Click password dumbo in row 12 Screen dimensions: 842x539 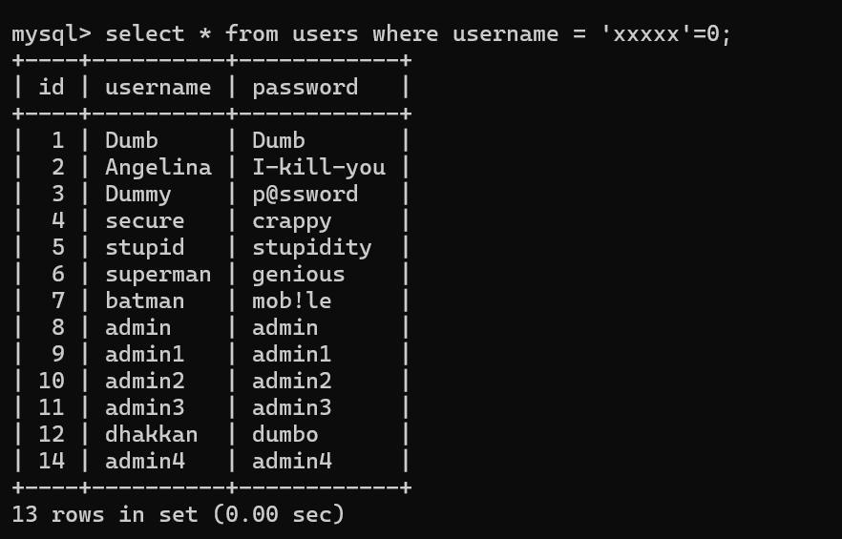(x=285, y=434)
